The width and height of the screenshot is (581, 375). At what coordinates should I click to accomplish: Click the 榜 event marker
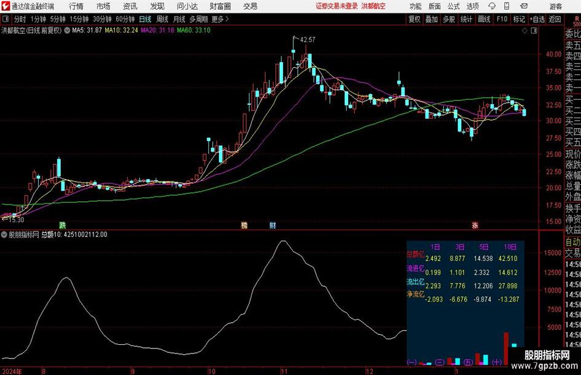(244, 225)
